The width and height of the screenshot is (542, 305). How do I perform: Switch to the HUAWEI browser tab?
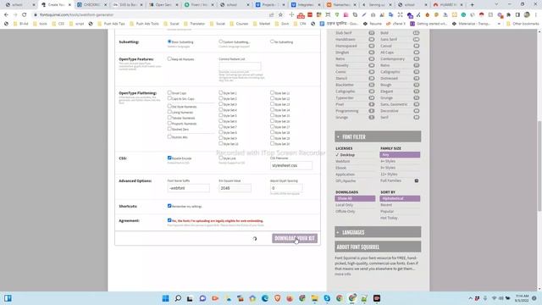[448, 5]
